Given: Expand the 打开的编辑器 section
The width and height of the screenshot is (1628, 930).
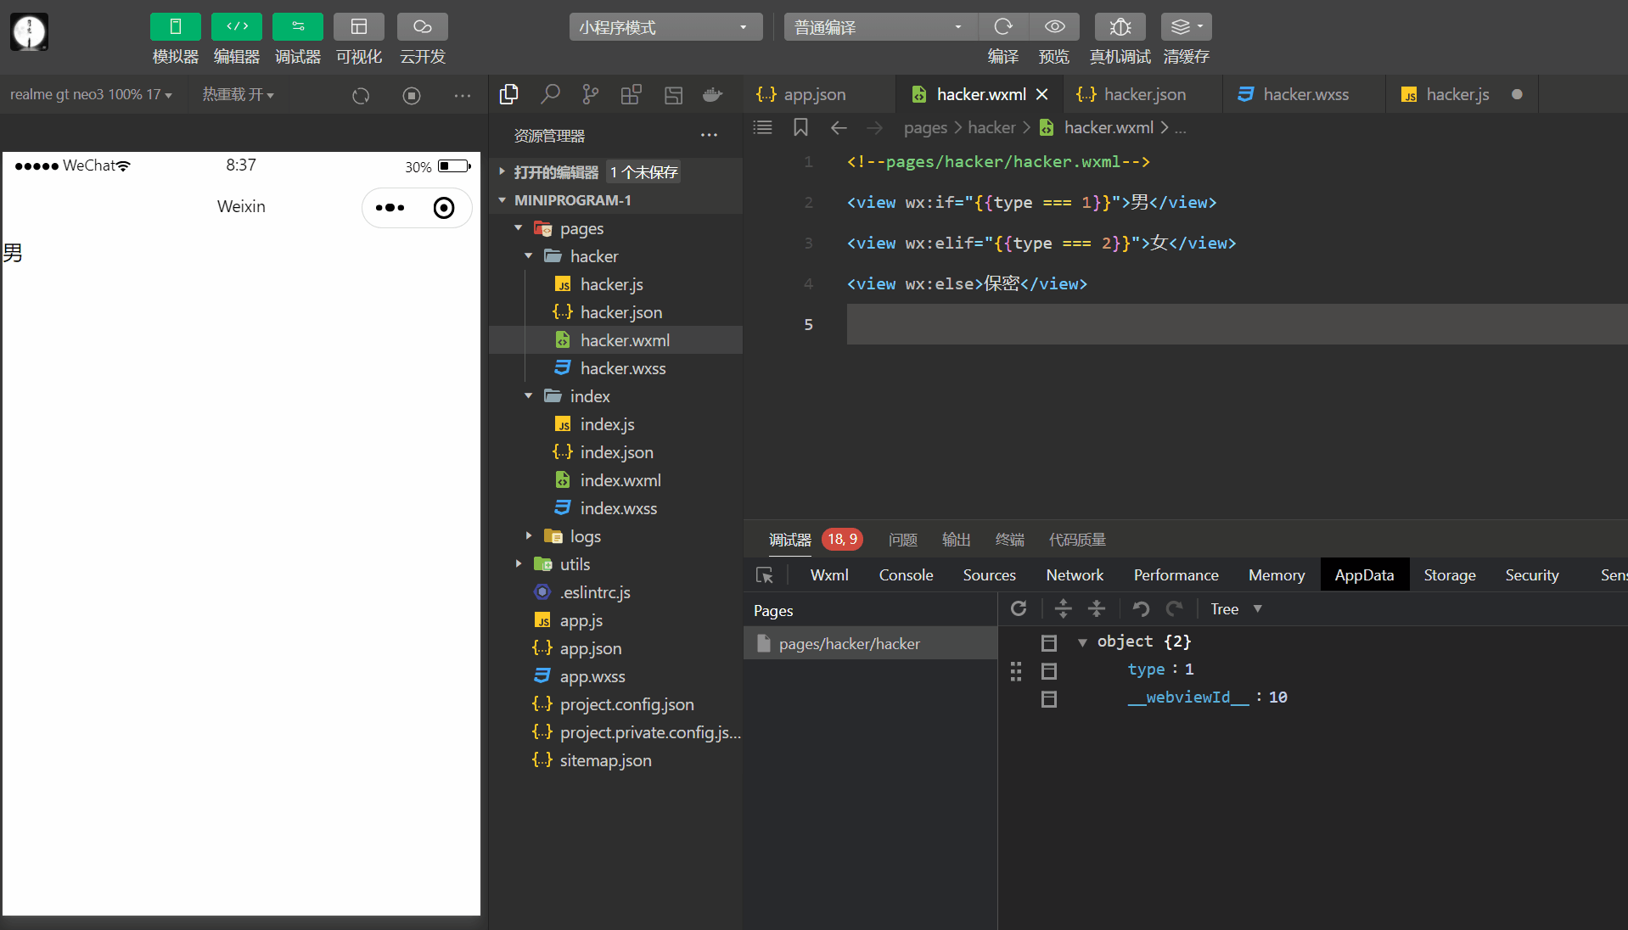Looking at the screenshot, I should point(616,172).
